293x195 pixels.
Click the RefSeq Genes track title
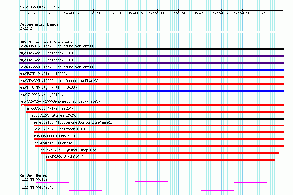[33, 175]
